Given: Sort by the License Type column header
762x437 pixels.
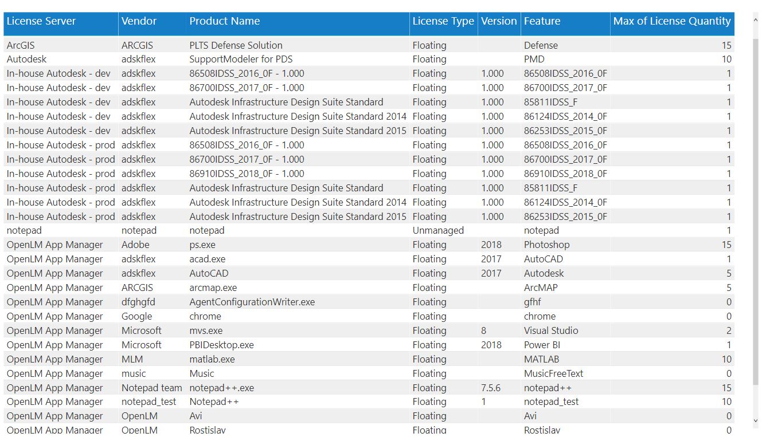Looking at the screenshot, I should pos(443,22).
